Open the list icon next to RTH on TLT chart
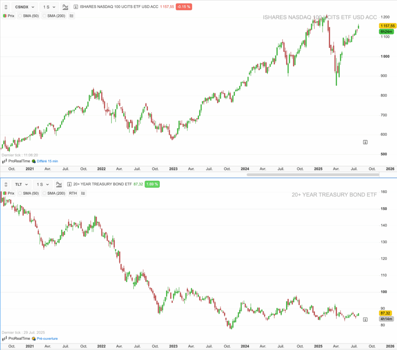 [x=83, y=193]
